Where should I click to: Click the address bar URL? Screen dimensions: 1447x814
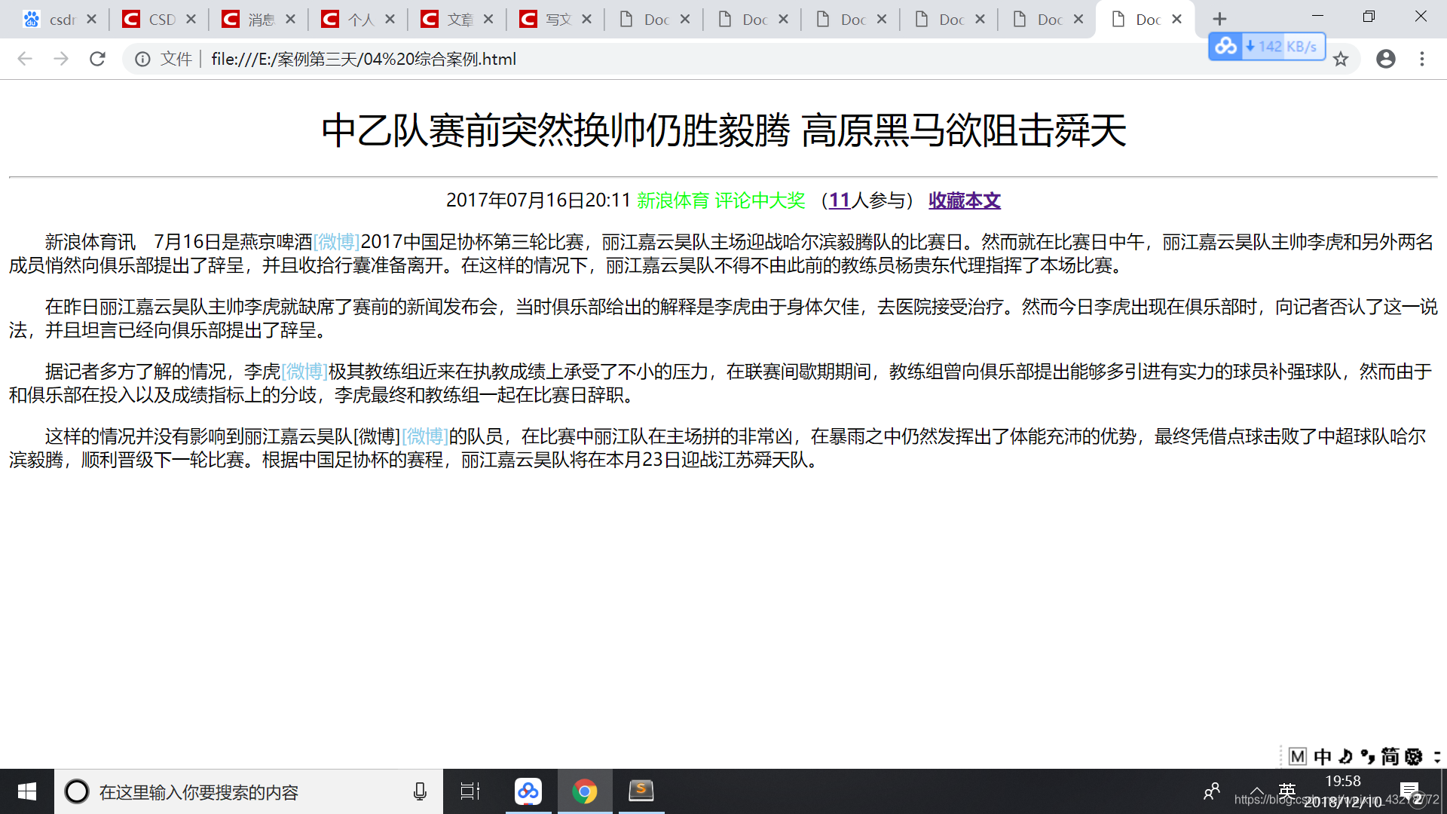(x=363, y=59)
